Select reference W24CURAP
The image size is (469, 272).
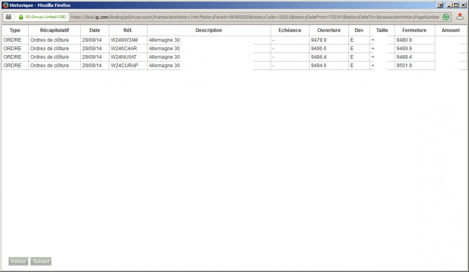(124, 66)
